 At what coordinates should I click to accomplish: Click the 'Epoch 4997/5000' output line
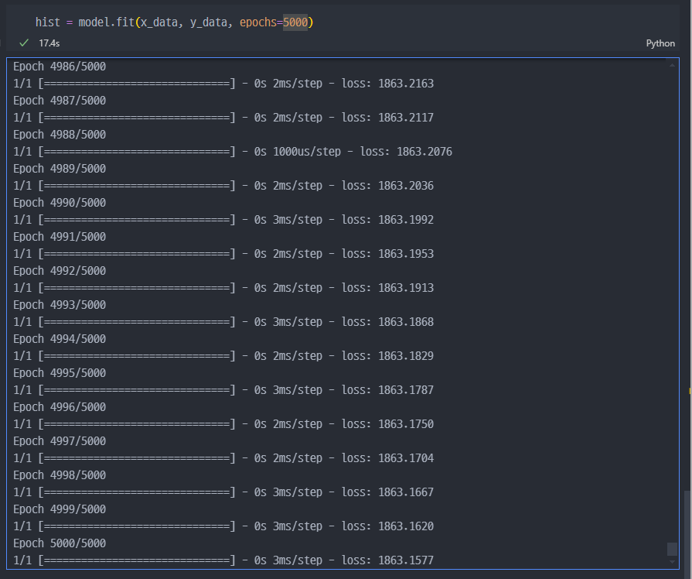[x=60, y=440]
